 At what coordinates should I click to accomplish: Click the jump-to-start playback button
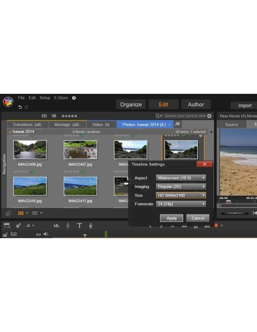255,213
